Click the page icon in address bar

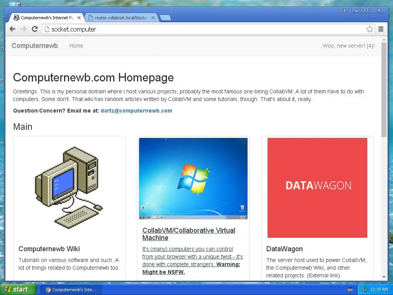[x=46, y=29]
